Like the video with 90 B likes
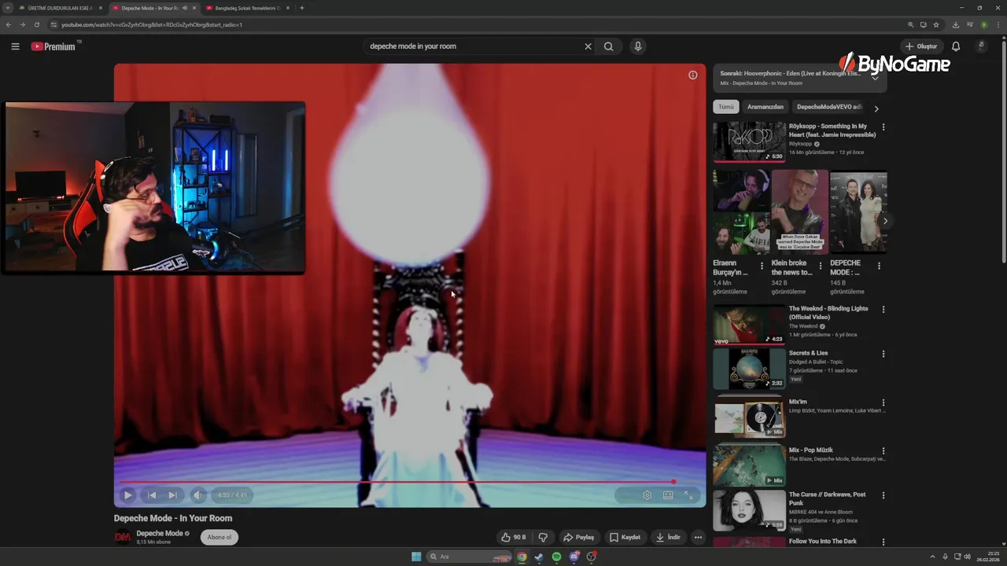 click(x=513, y=538)
